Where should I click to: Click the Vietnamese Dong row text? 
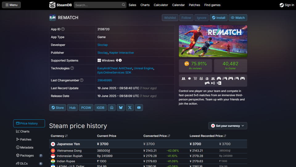pyautogui.click(x=69, y=151)
